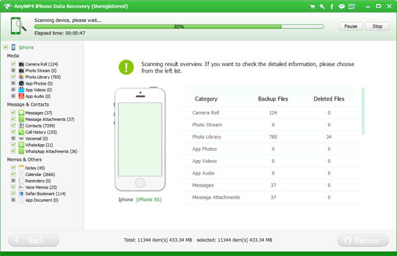Toggle the Message Attachments checkbox
397x256 pixels.
[x=13, y=119]
